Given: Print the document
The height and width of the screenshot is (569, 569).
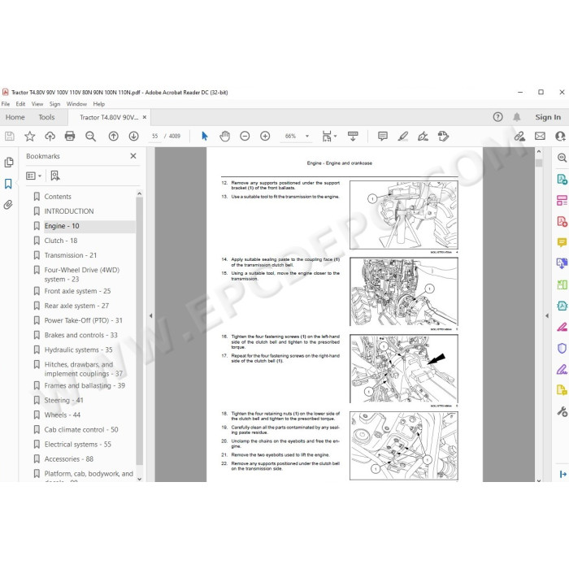Looking at the screenshot, I should 70,136.
